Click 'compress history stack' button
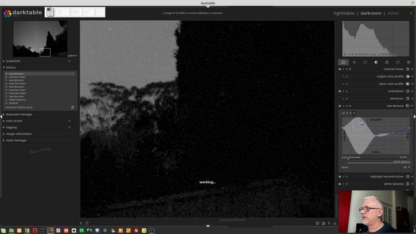Viewport: 416px width, 234px height. tap(19, 107)
